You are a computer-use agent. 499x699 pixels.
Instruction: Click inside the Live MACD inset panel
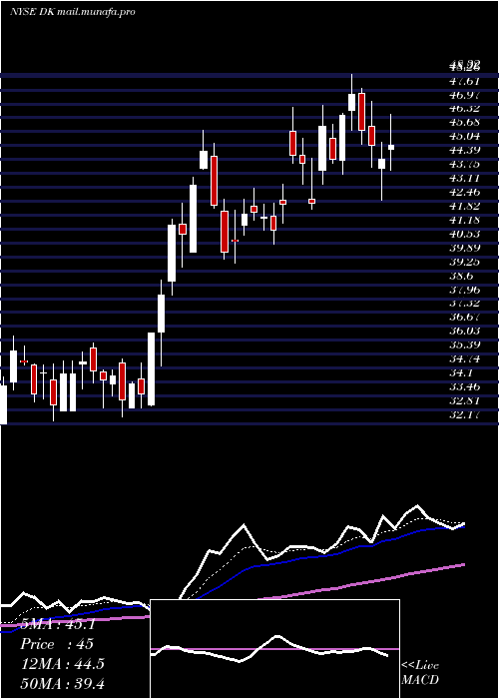274,649
